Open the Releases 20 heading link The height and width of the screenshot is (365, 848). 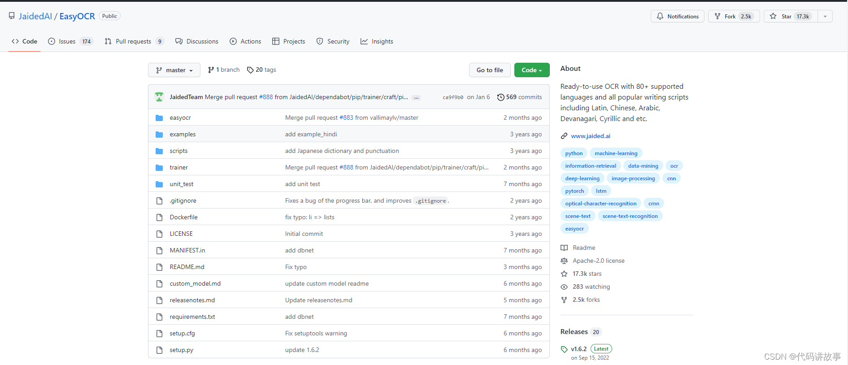tap(581, 332)
